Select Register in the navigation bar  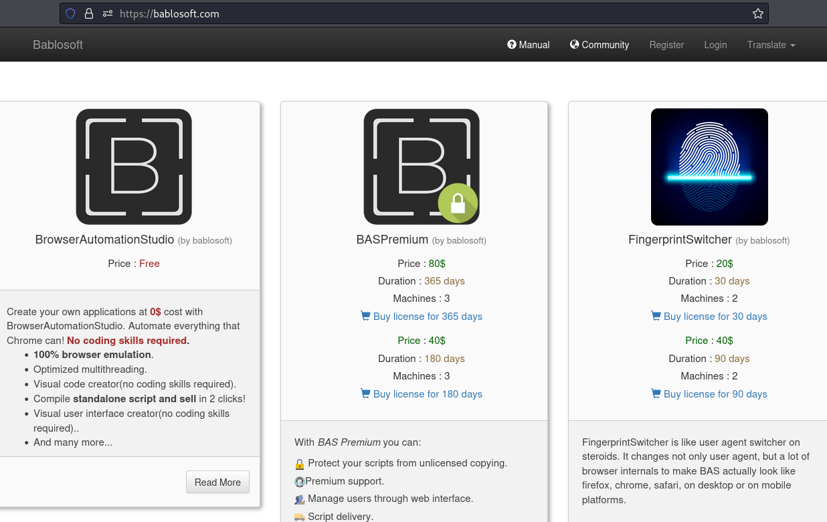tap(666, 45)
